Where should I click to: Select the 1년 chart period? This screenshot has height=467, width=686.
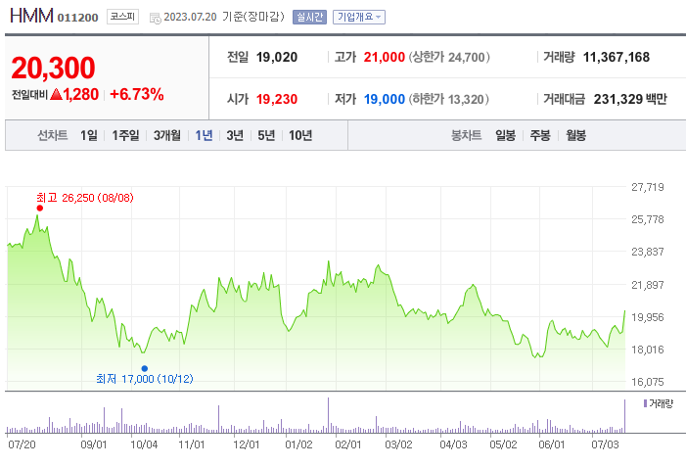click(x=204, y=136)
